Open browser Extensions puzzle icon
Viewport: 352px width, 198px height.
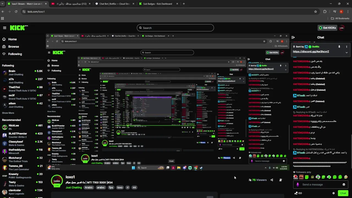coord(325,12)
